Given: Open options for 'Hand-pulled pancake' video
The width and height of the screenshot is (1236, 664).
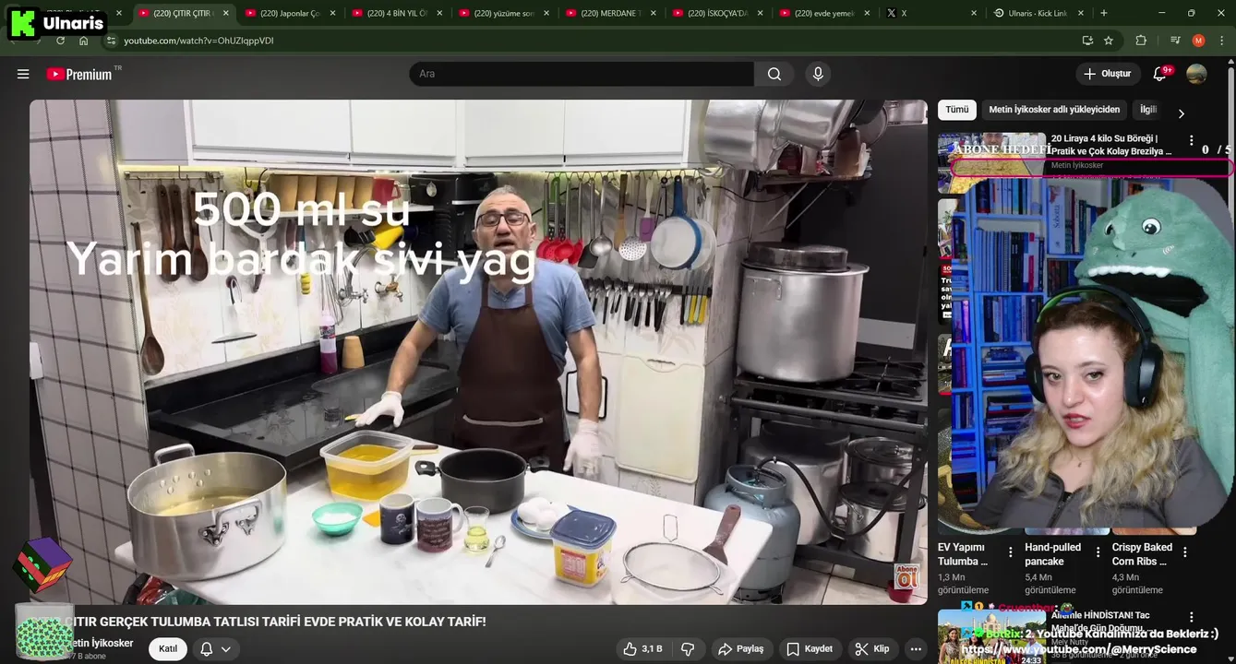Looking at the screenshot, I should point(1098,552).
